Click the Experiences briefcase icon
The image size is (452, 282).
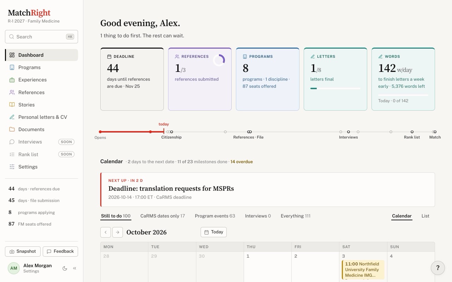12,80
